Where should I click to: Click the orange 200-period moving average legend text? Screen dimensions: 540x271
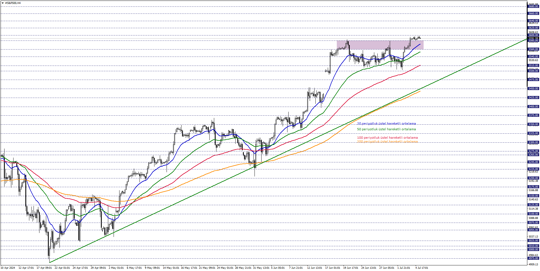click(387, 142)
